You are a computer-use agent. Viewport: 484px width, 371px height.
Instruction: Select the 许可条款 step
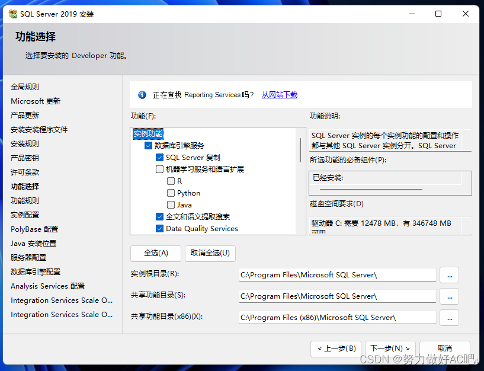[x=25, y=172]
